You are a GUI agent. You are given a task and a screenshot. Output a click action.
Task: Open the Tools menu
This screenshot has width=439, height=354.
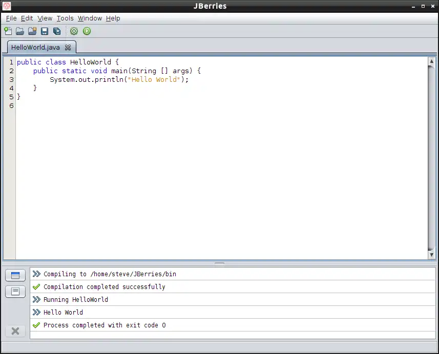click(x=65, y=18)
